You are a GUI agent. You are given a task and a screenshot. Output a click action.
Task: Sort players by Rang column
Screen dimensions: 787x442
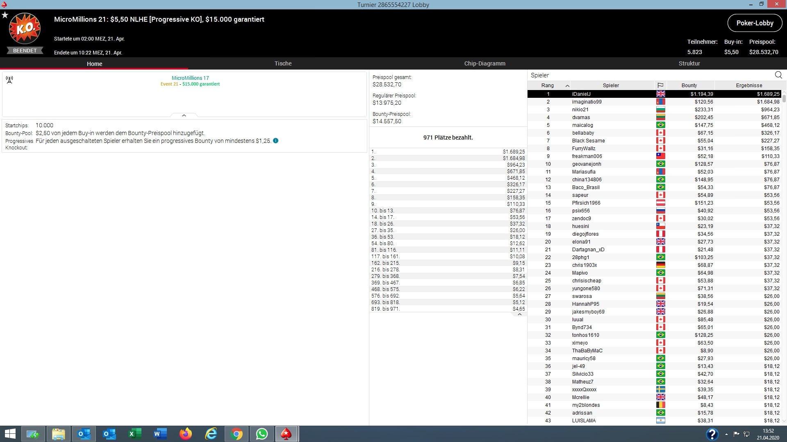[x=548, y=86]
